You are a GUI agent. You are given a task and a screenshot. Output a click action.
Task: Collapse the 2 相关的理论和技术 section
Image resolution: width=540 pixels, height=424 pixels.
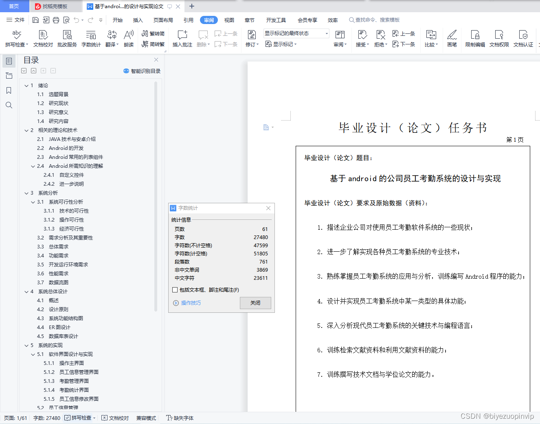26,130
